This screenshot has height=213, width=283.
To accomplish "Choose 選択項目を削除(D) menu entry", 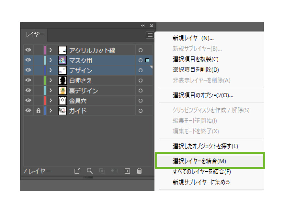I will click(196, 70).
